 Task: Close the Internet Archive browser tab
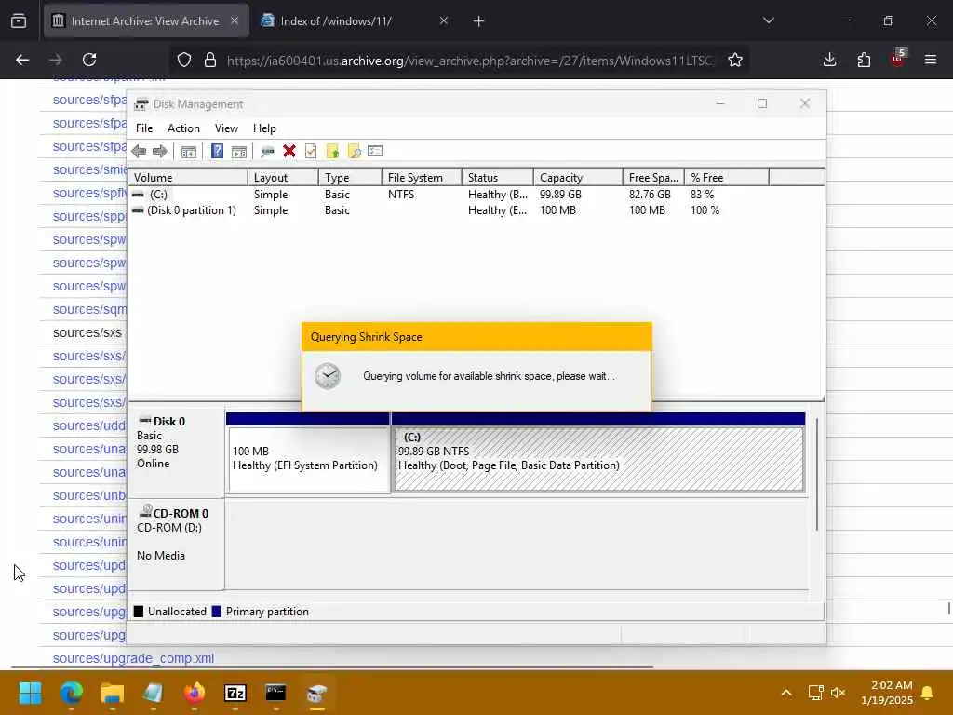[x=235, y=20]
